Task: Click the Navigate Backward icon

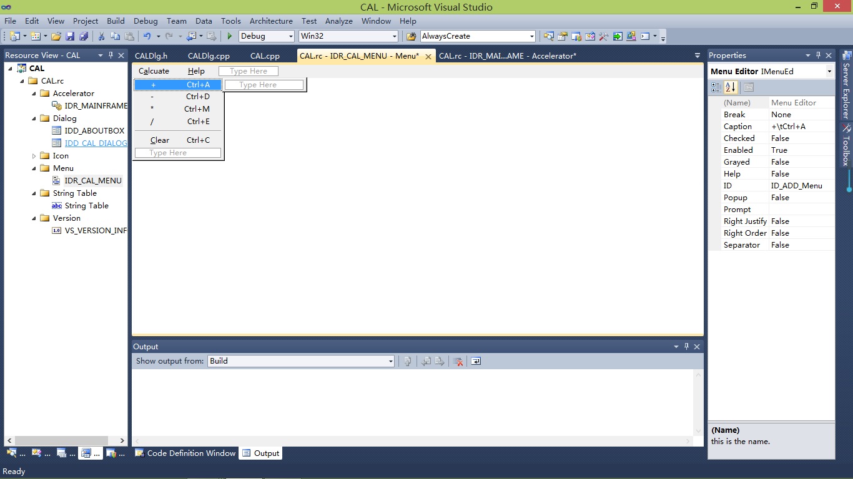Action: point(192,36)
